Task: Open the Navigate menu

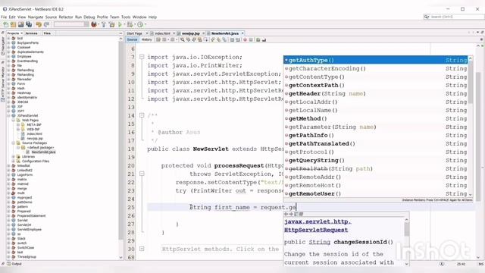Action: (x=36, y=17)
